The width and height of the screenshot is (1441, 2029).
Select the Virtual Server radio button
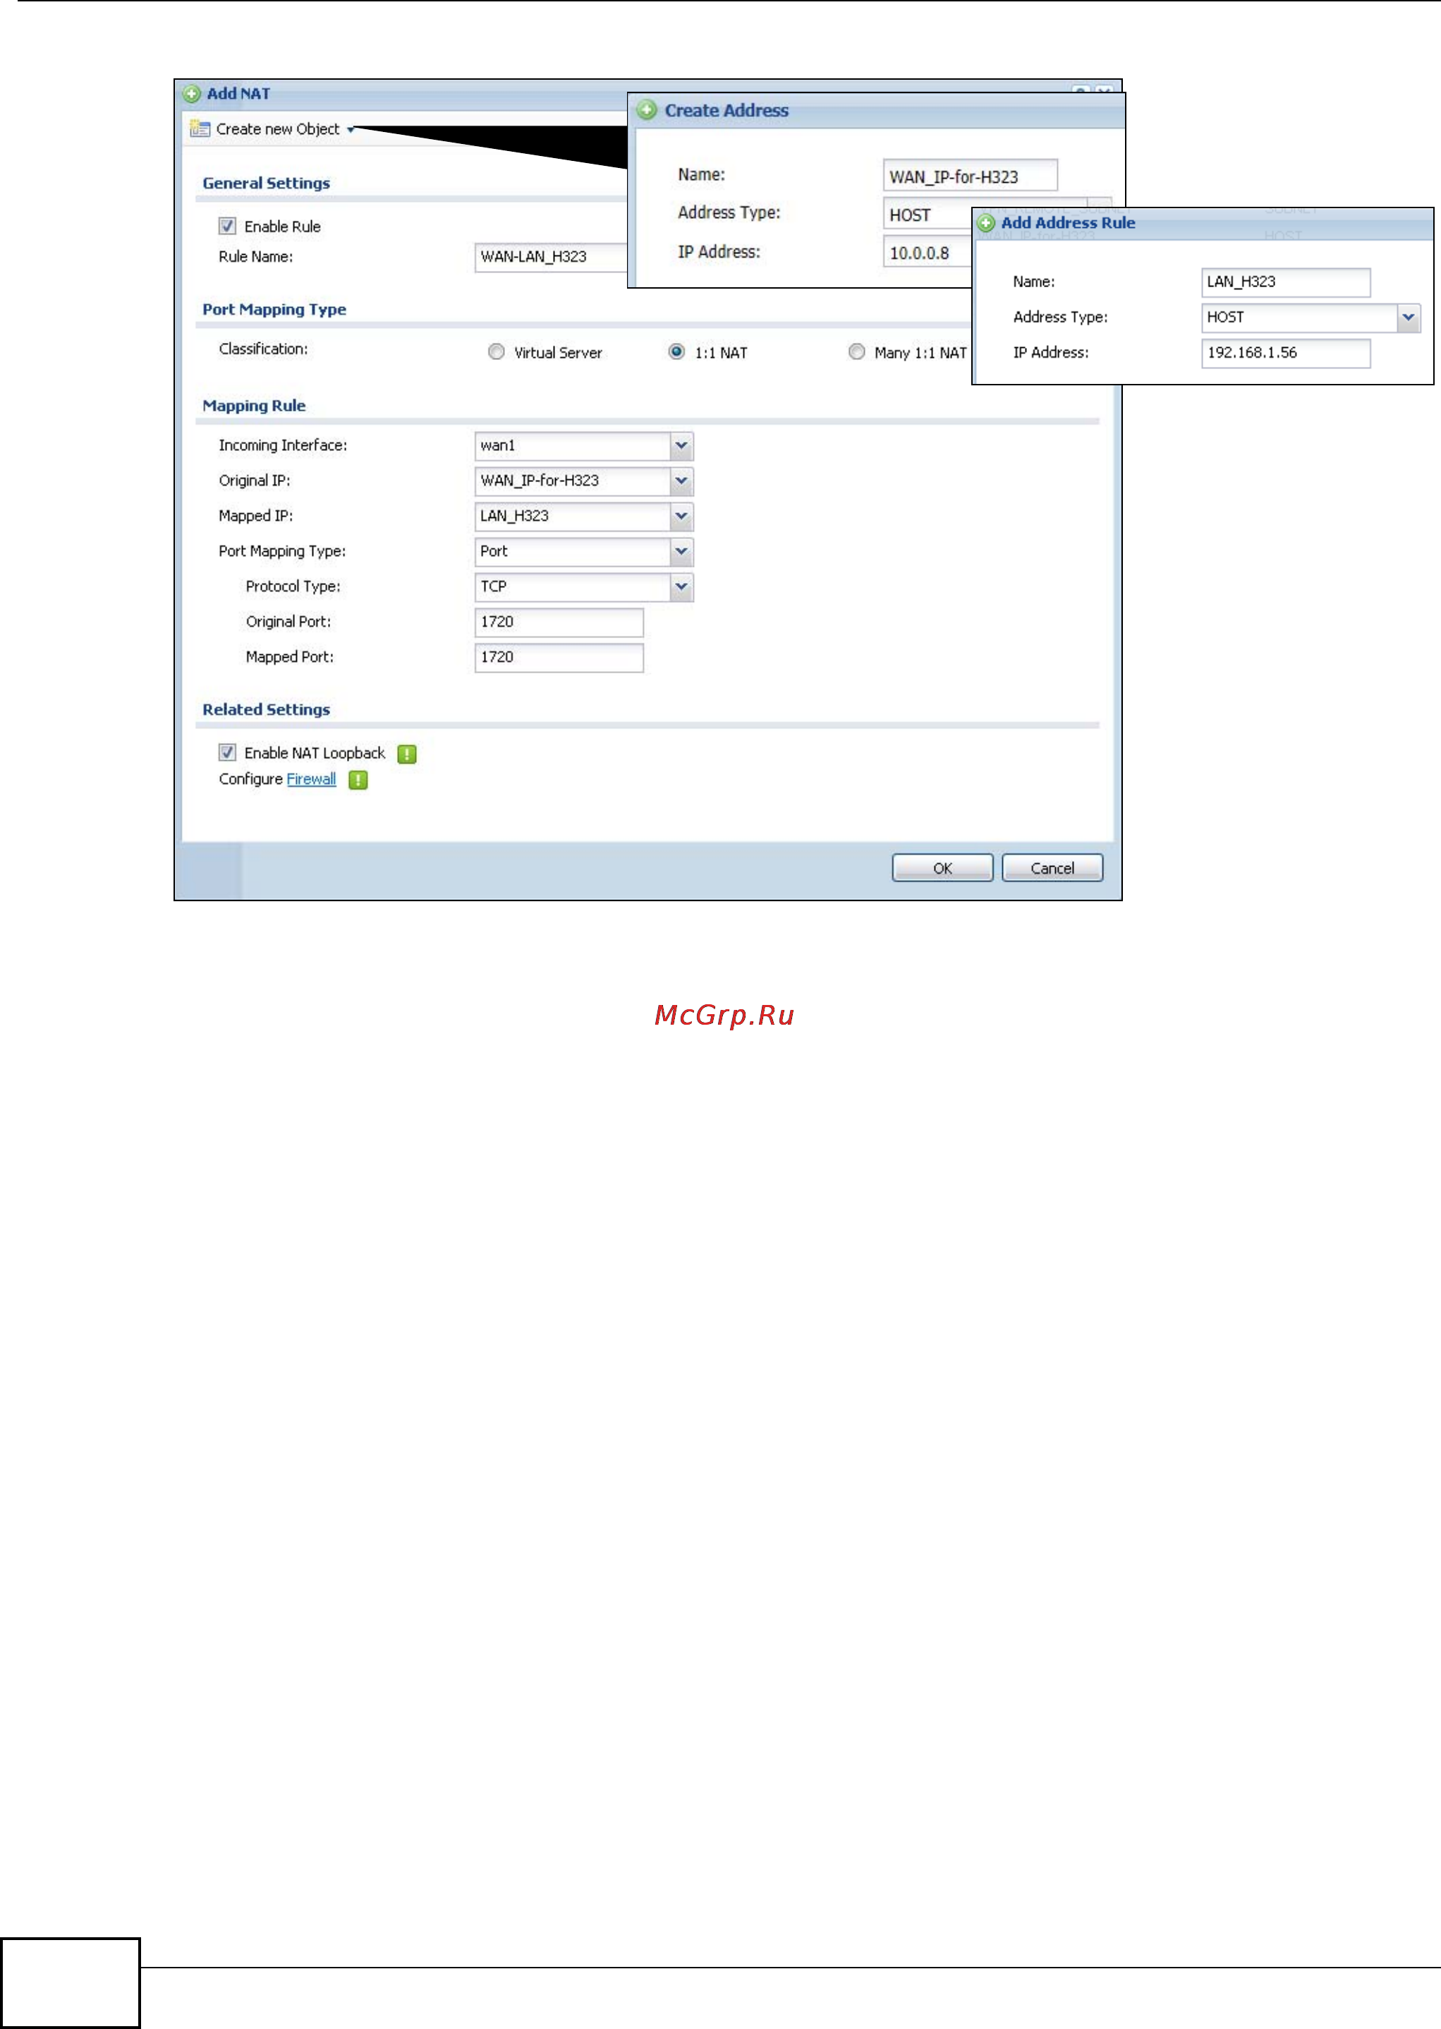point(497,352)
